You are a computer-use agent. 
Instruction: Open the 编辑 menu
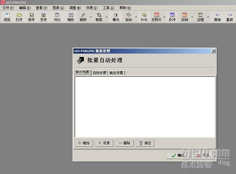[25, 8]
